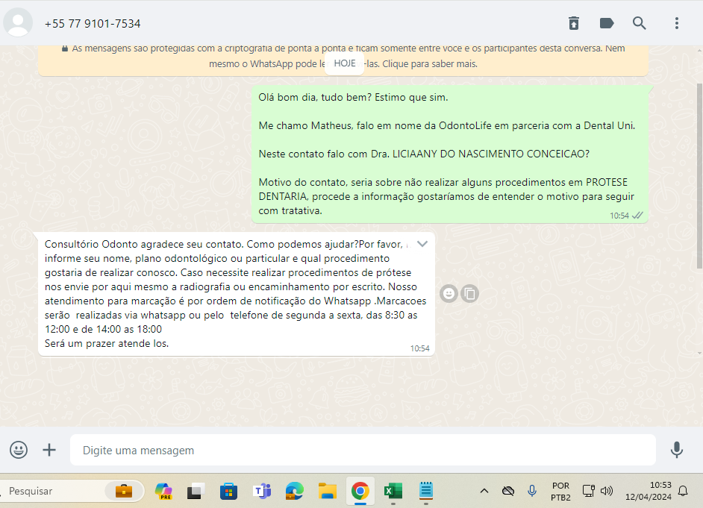Click the 10:54 timestamp of received message
The height and width of the screenshot is (508, 703).
419,348
